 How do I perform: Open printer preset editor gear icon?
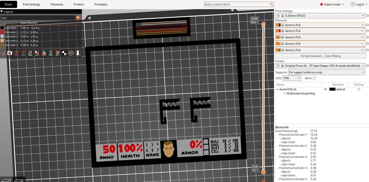pos(367,66)
